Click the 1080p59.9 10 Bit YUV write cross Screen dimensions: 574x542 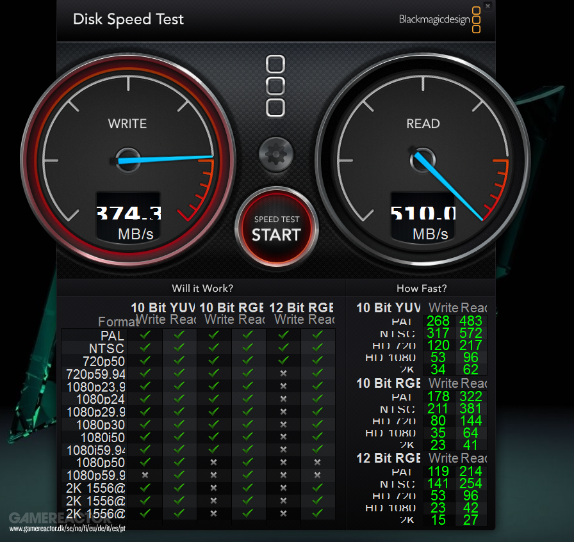click(x=145, y=475)
